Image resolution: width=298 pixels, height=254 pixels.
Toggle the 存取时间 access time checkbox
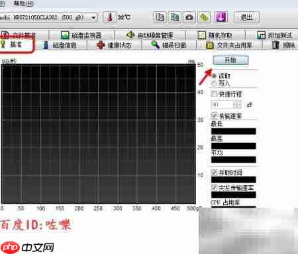pyautogui.click(x=214, y=172)
